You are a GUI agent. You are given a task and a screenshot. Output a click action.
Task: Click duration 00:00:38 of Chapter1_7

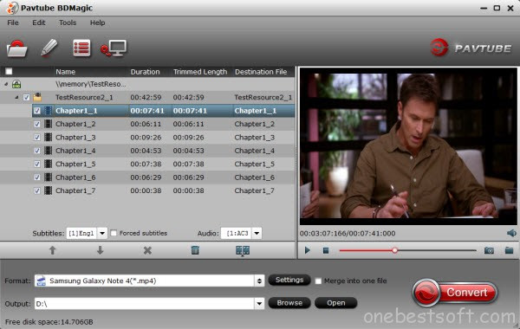[146, 190]
